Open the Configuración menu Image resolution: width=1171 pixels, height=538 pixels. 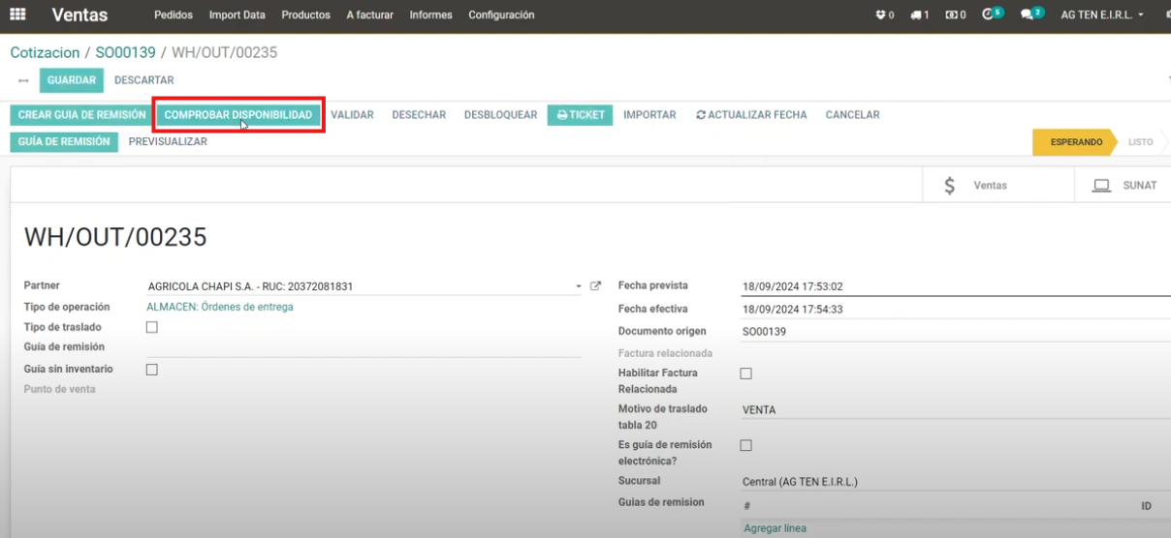pos(501,15)
